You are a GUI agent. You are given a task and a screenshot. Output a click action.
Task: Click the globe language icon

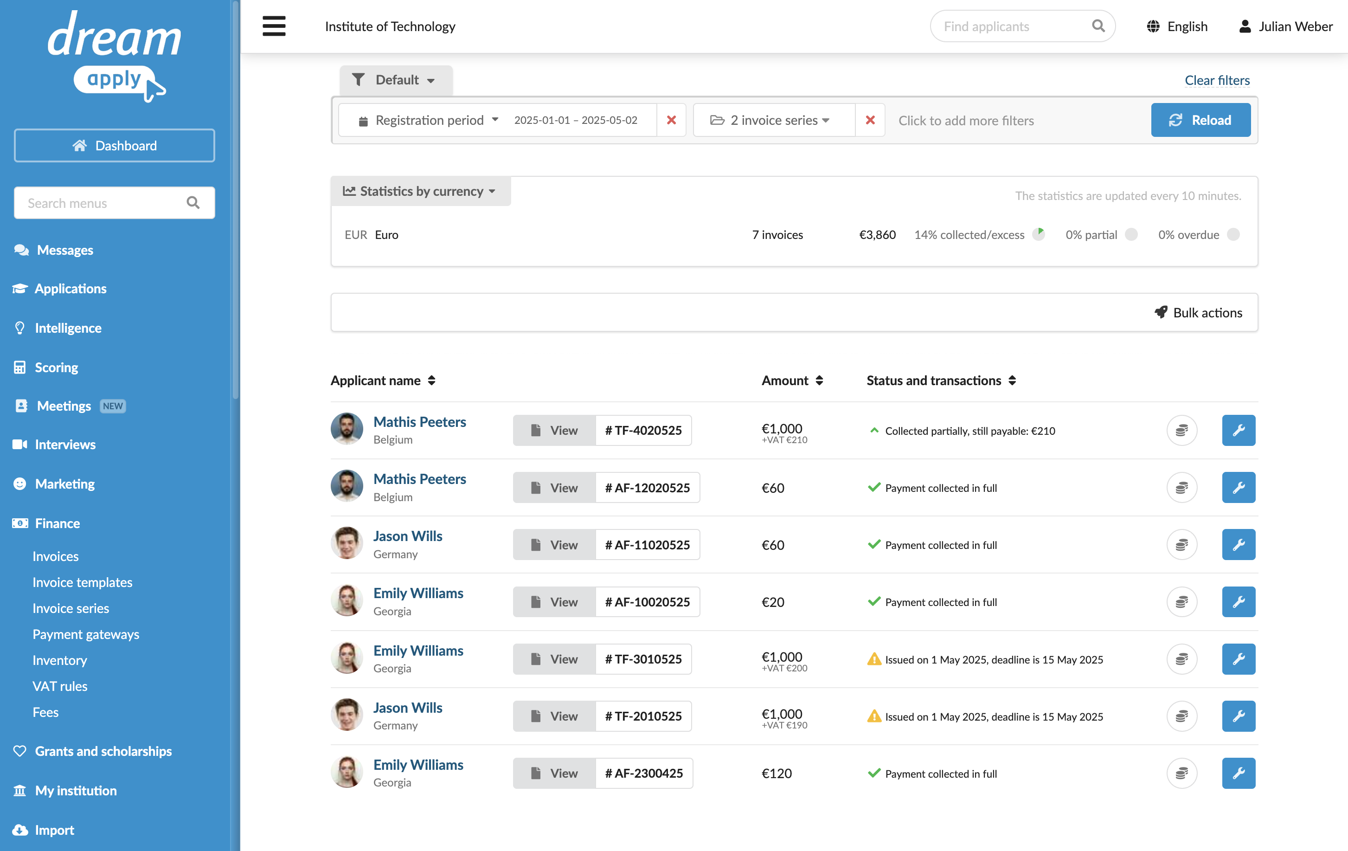click(1153, 26)
